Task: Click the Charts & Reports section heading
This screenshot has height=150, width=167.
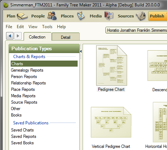Action: (x=29, y=57)
